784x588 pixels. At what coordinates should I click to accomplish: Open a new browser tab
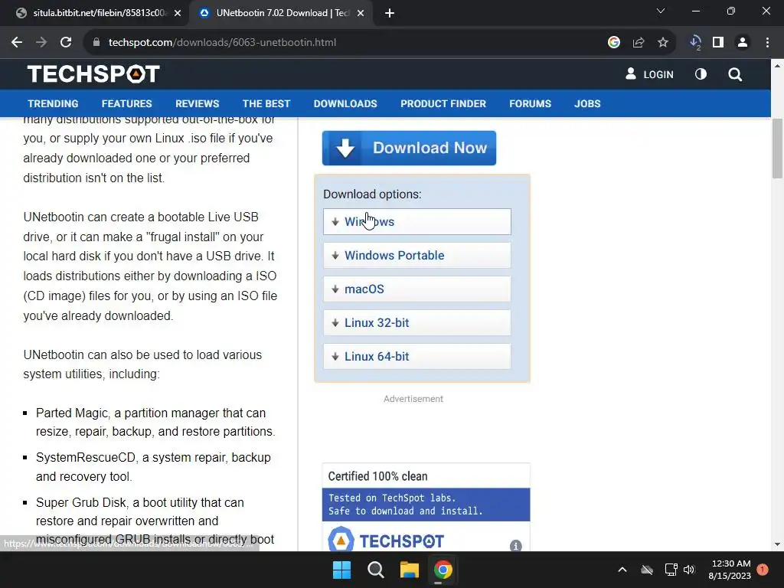click(390, 13)
